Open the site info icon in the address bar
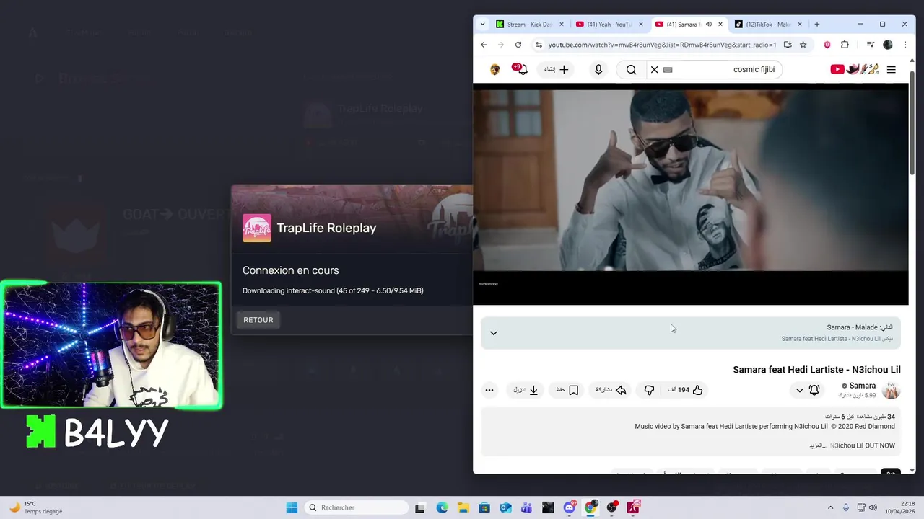Viewport: 924px width, 519px height. click(539, 45)
